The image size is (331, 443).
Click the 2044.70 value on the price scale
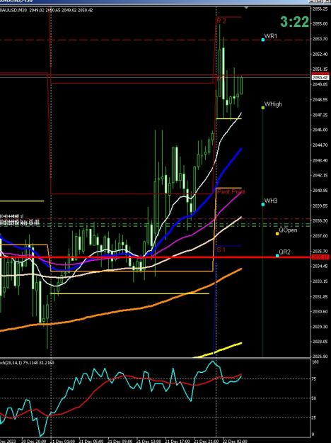pyautogui.click(x=320, y=145)
